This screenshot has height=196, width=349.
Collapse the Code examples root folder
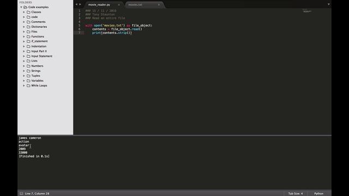(x=21, y=7)
